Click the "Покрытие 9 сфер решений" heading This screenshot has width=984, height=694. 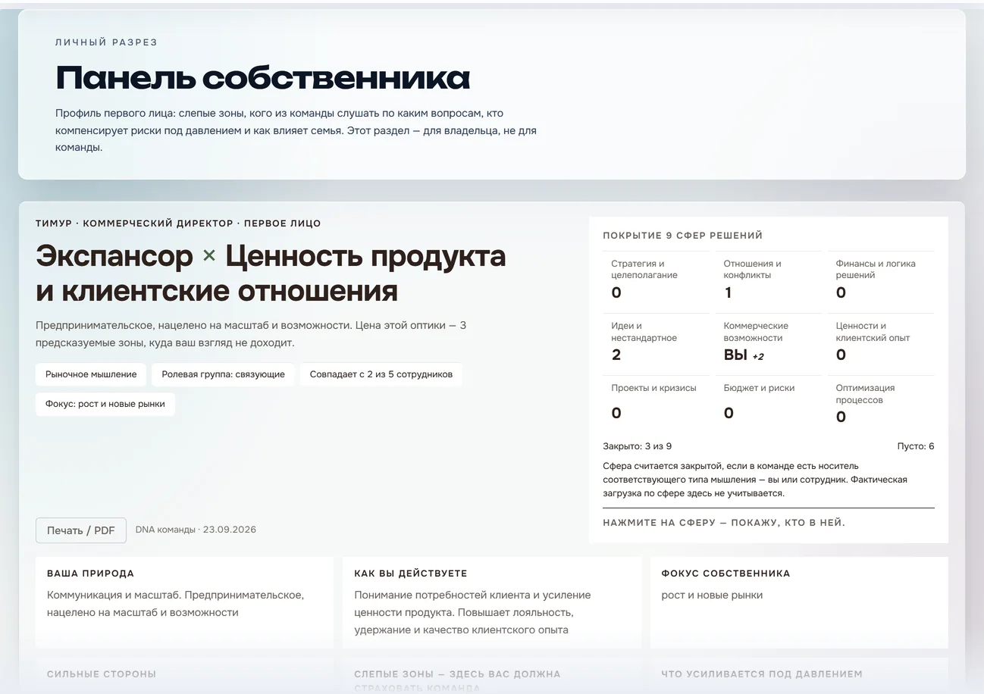pos(683,236)
